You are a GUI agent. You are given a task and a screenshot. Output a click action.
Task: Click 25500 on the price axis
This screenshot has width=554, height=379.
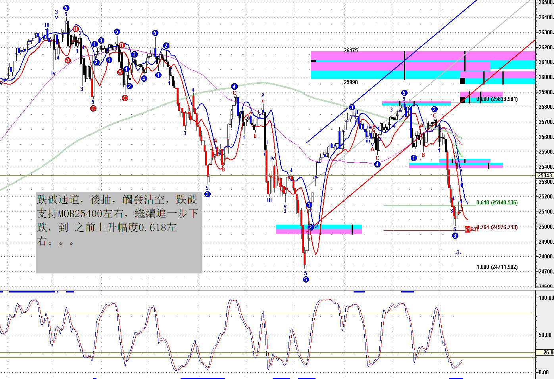pyautogui.click(x=546, y=152)
